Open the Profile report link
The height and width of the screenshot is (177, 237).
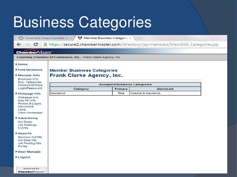click(x=22, y=146)
